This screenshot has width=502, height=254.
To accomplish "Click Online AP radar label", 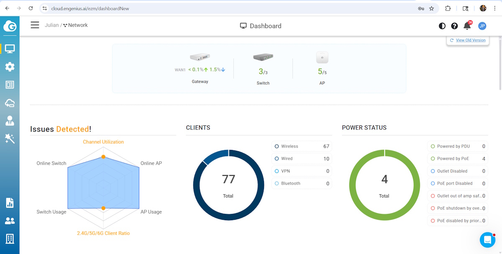I will [x=151, y=163].
